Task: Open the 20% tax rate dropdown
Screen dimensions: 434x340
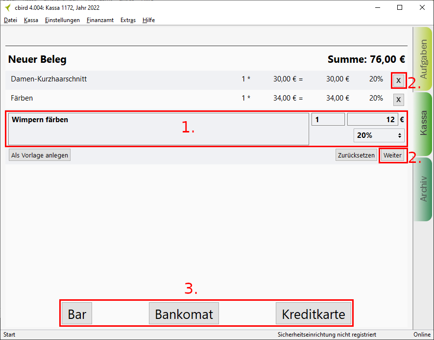Action: (x=379, y=135)
